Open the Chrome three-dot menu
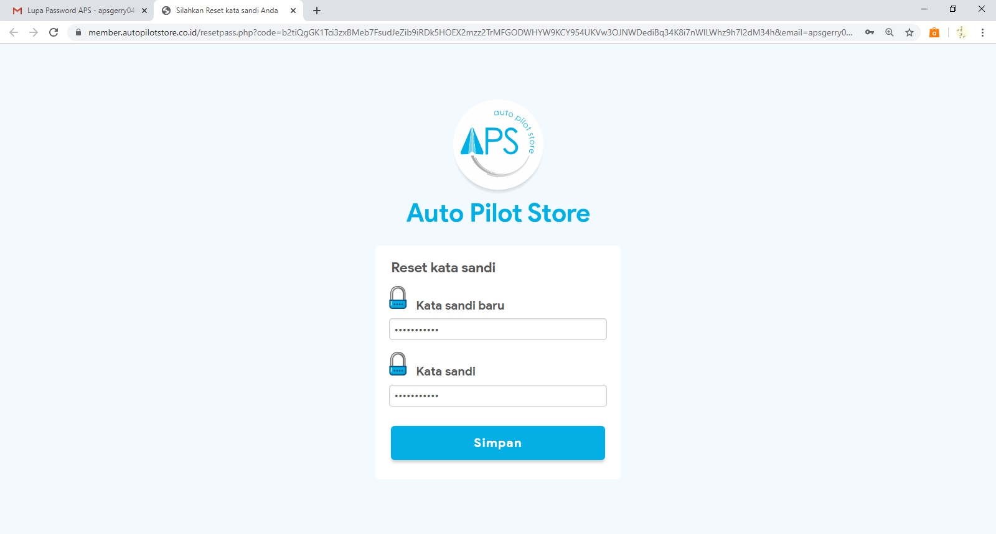This screenshot has height=534, width=996. point(982,32)
